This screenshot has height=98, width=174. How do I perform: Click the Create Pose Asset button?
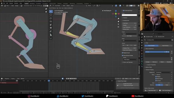[x=128, y=84]
